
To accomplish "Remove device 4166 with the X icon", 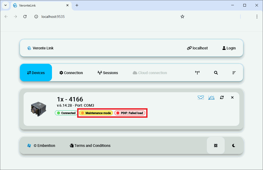I will (x=232, y=97).
